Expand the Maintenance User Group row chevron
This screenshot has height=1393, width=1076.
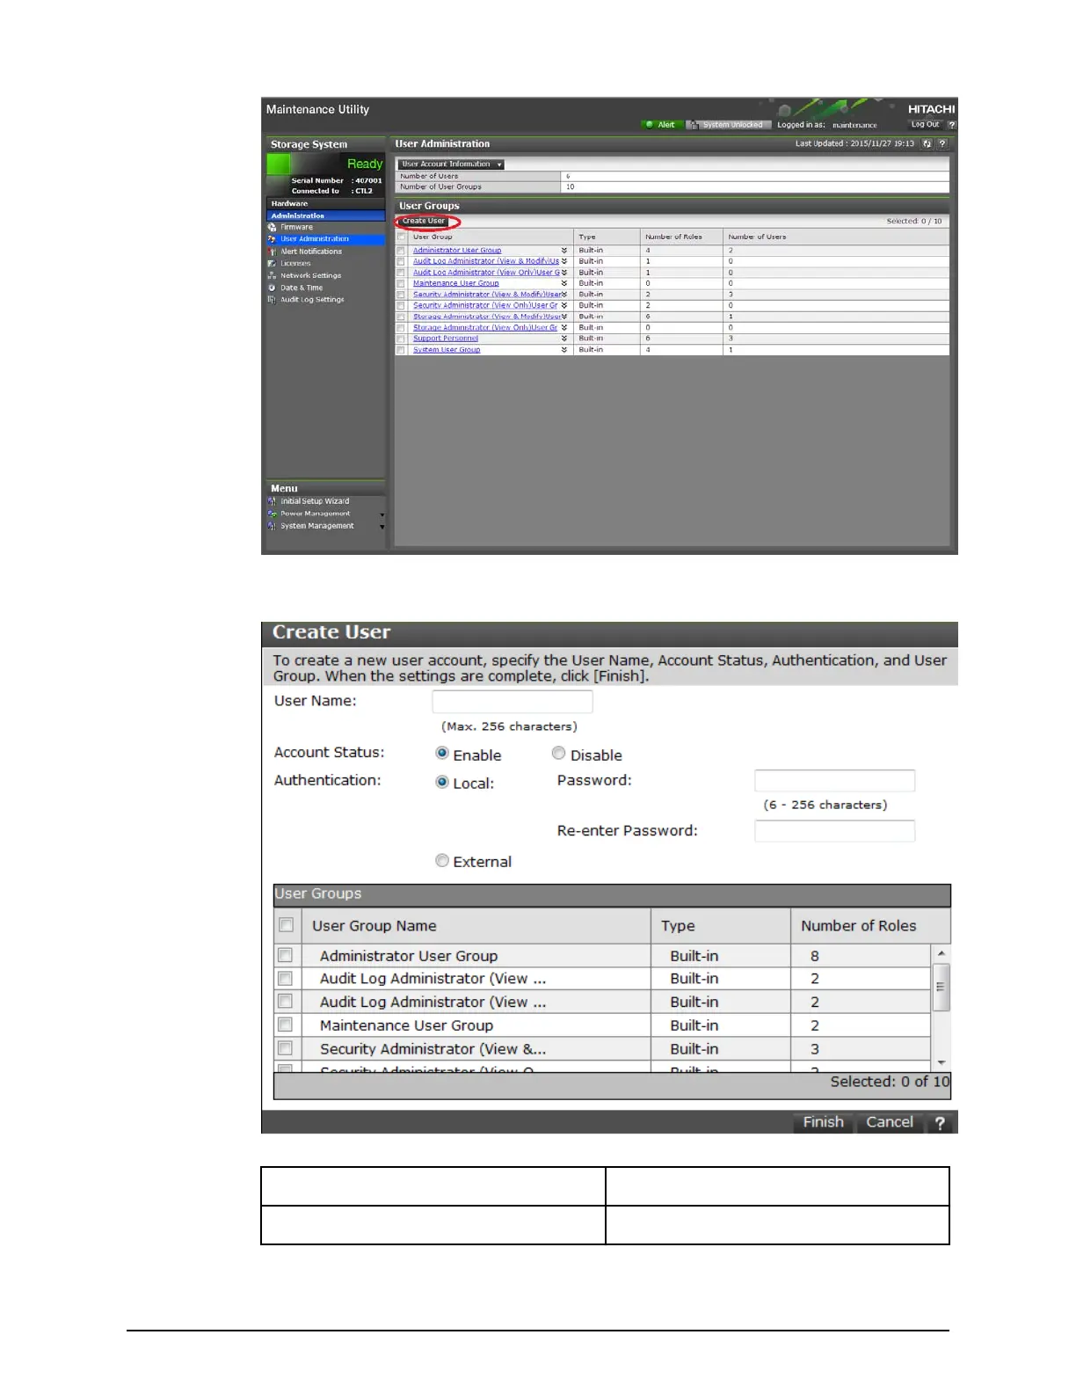(564, 283)
